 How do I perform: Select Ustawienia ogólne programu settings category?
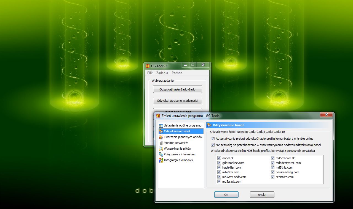181,125
